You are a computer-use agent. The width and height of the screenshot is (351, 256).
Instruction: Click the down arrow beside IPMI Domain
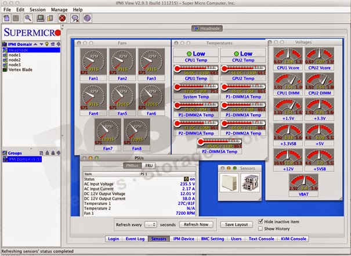(41, 44)
